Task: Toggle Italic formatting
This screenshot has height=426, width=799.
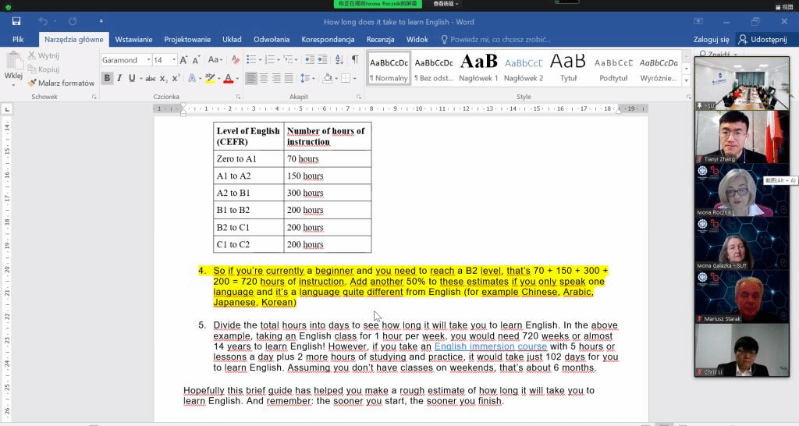Action: click(120, 79)
